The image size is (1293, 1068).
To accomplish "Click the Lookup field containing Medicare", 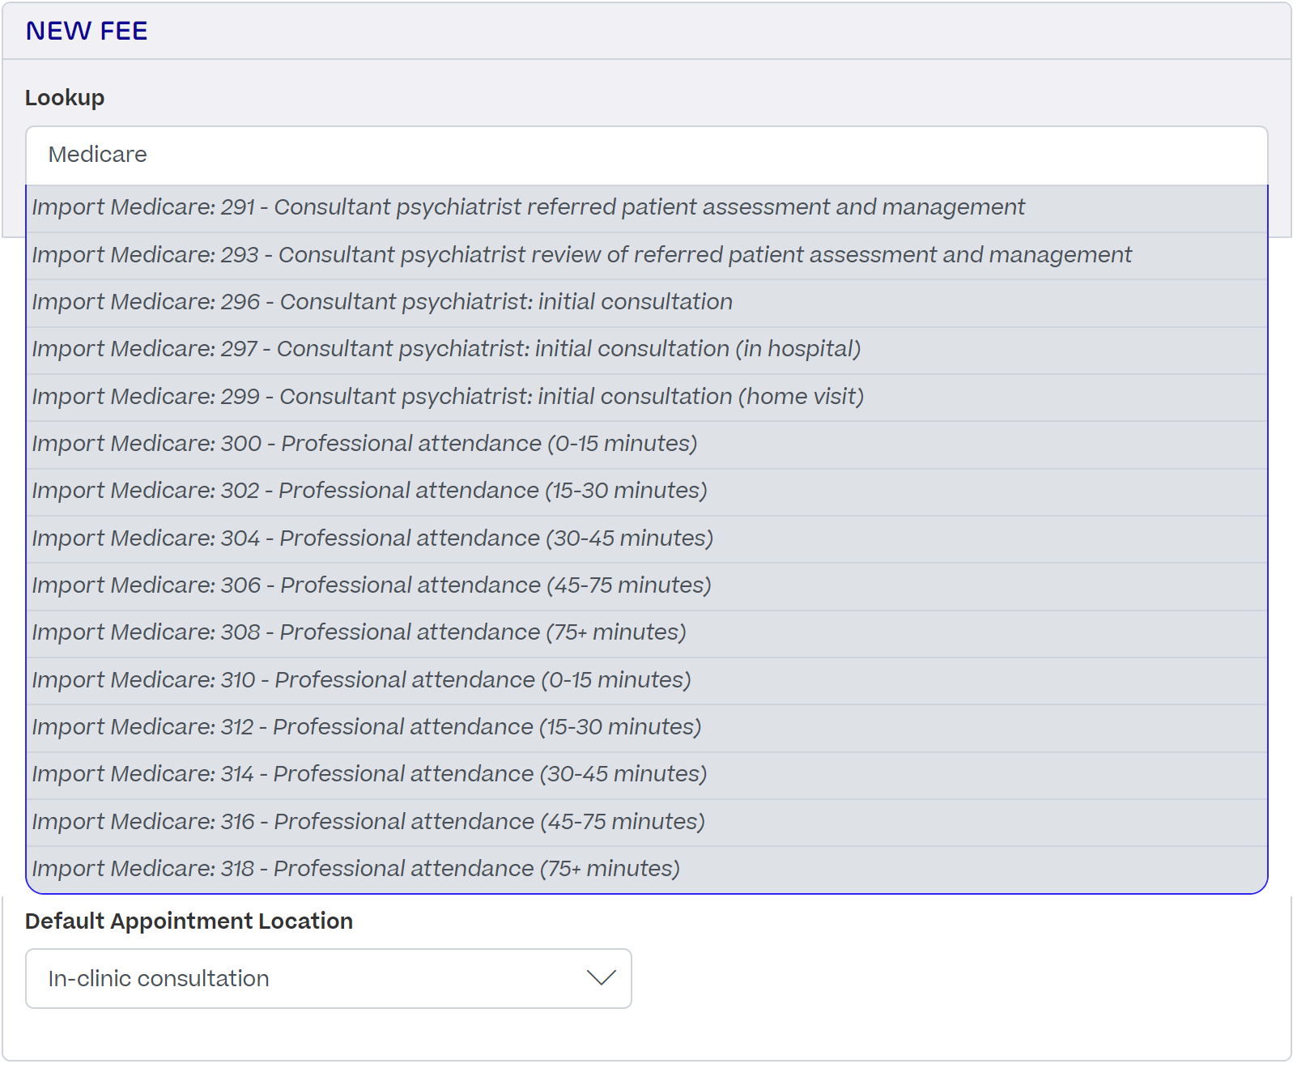I will click(646, 155).
